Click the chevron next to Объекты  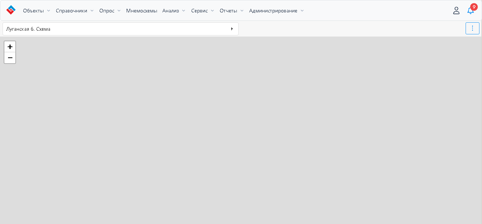[49, 11]
